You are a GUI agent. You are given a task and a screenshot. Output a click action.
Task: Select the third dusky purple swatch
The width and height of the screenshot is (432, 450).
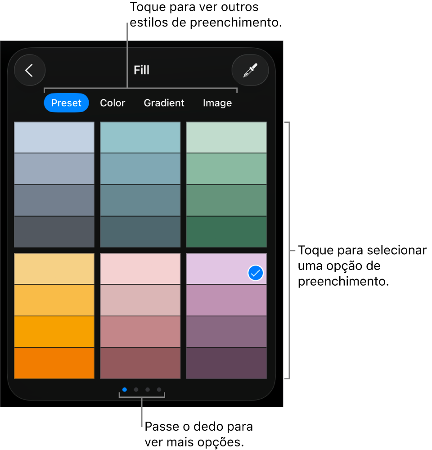click(226, 332)
